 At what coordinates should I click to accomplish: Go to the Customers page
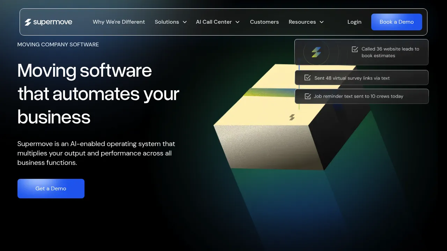[264, 22]
